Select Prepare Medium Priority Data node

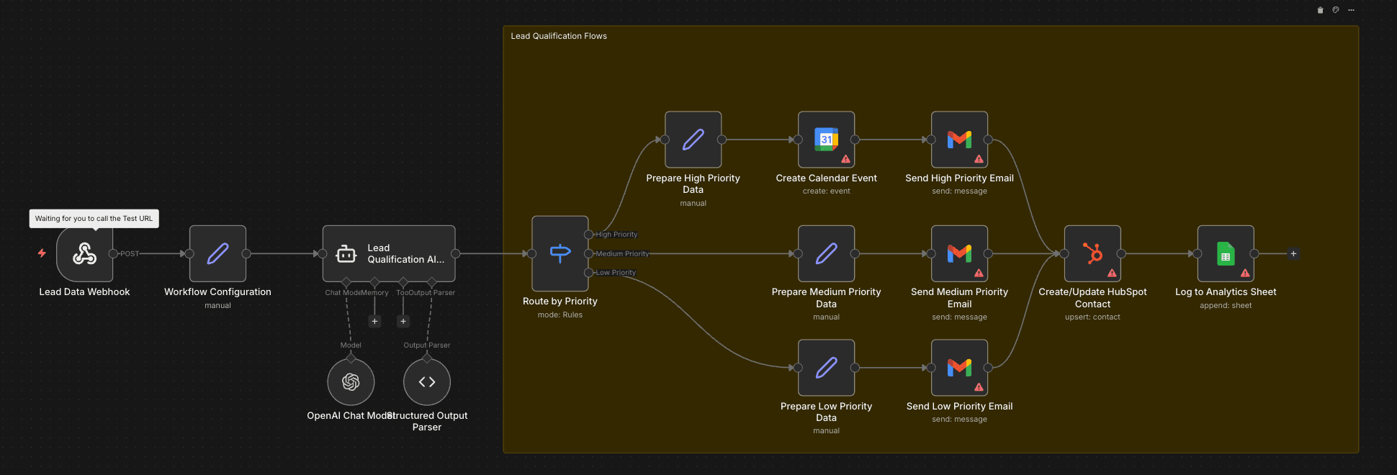(x=826, y=253)
